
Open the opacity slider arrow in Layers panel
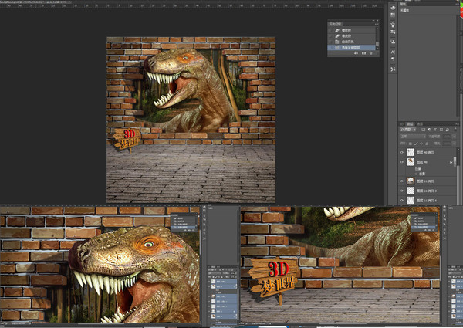pyautogui.click(x=454, y=137)
